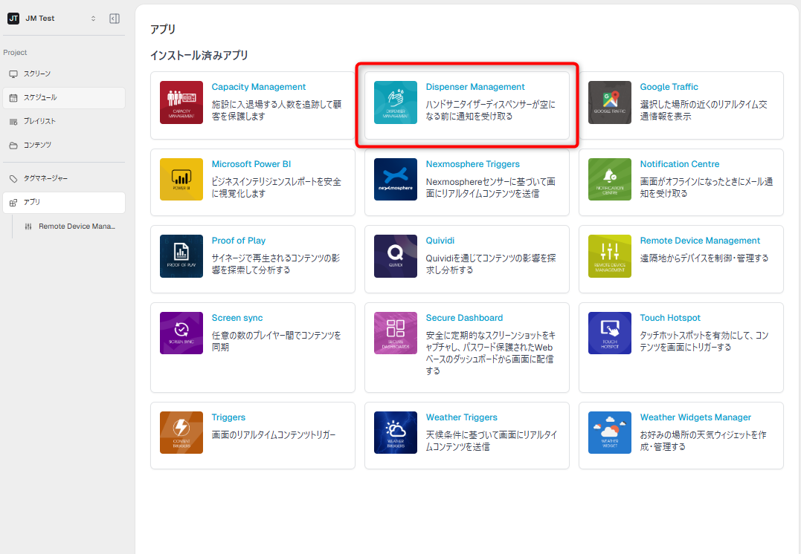Open the Weather Widgets Manager title link
This screenshot has width=801, height=554.
click(695, 417)
